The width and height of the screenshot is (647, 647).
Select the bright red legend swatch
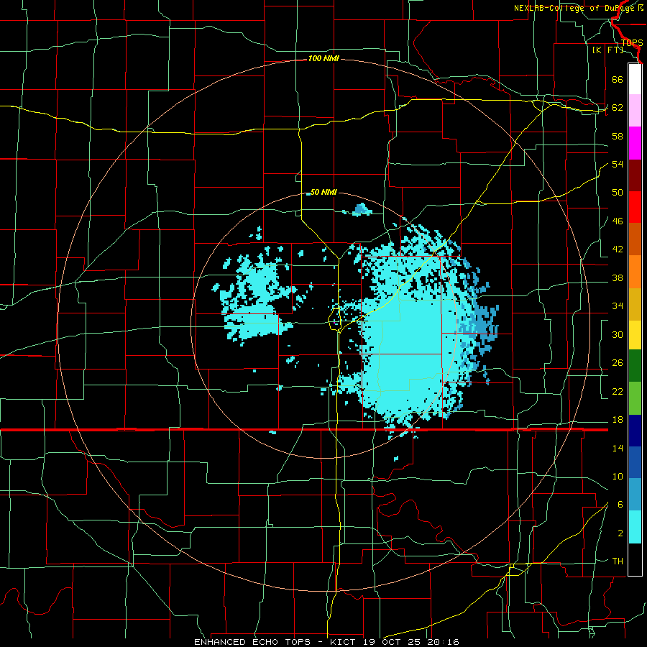pyautogui.click(x=635, y=207)
